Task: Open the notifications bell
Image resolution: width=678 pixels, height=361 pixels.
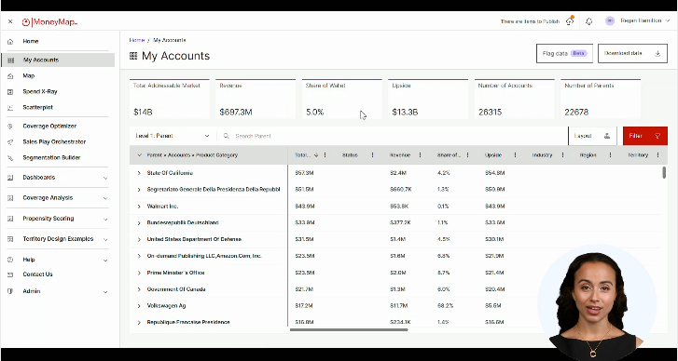Action: click(x=588, y=21)
